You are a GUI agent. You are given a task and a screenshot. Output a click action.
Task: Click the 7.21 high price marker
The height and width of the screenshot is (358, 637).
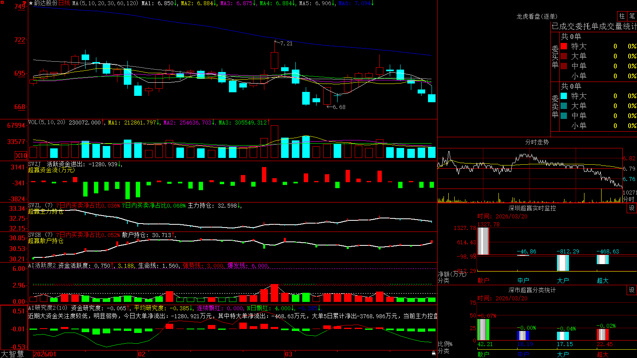(x=286, y=43)
